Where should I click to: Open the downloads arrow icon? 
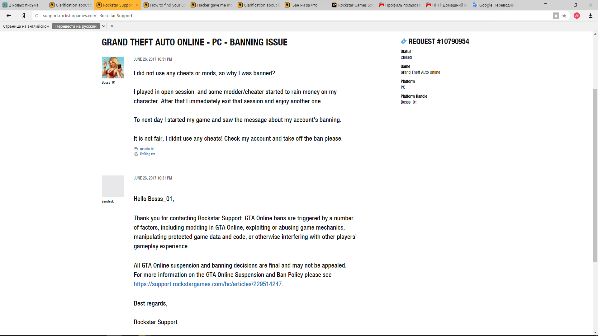pos(590,16)
